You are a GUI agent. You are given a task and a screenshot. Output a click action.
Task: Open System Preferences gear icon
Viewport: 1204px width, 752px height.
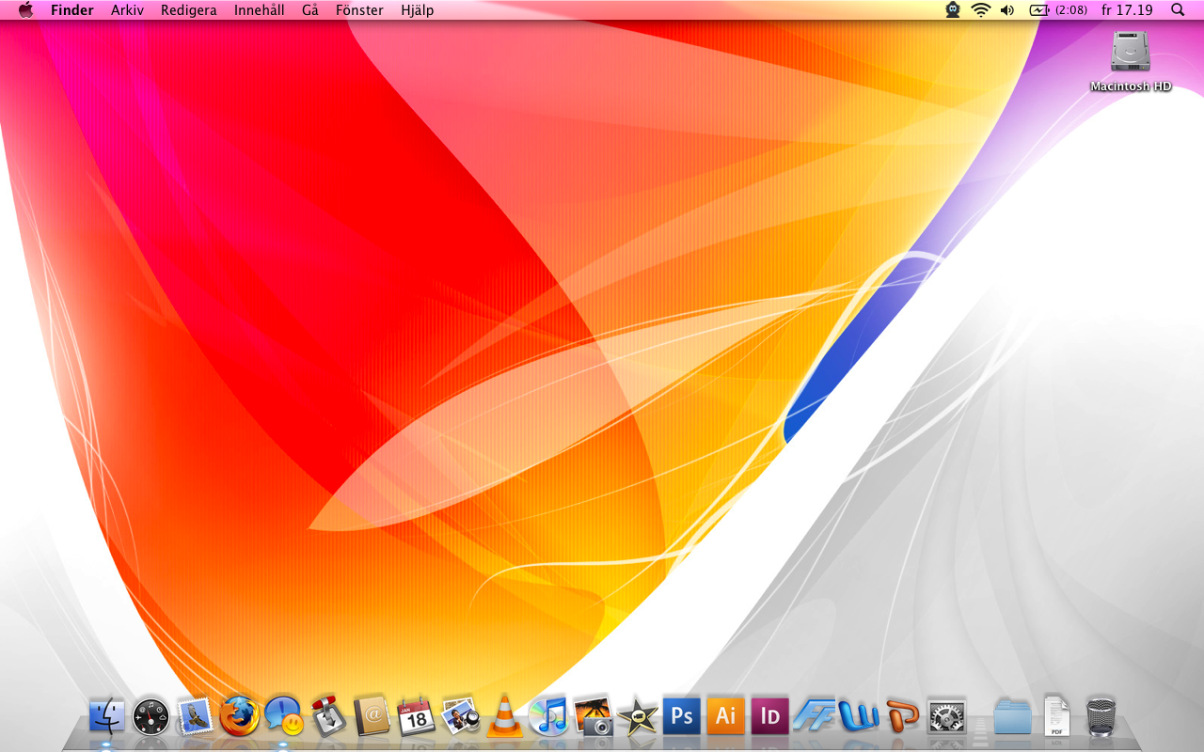[x=946, y=716]
